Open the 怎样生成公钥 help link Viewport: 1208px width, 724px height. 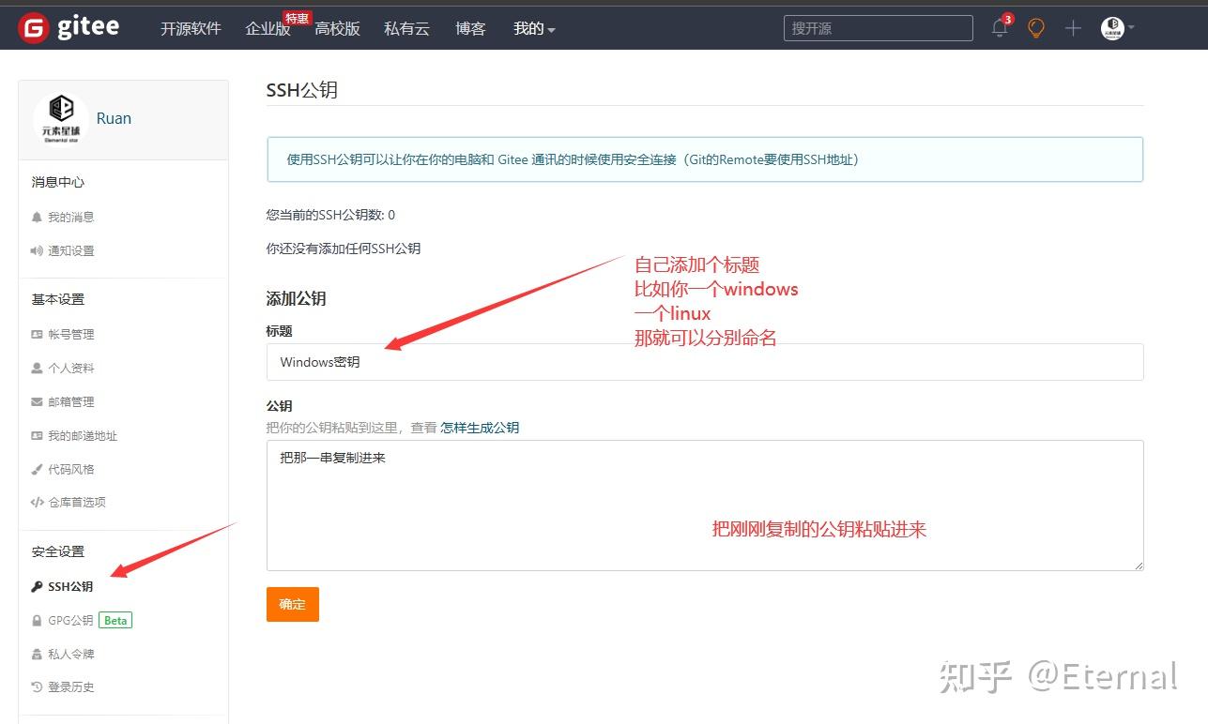tap(479, 428)
